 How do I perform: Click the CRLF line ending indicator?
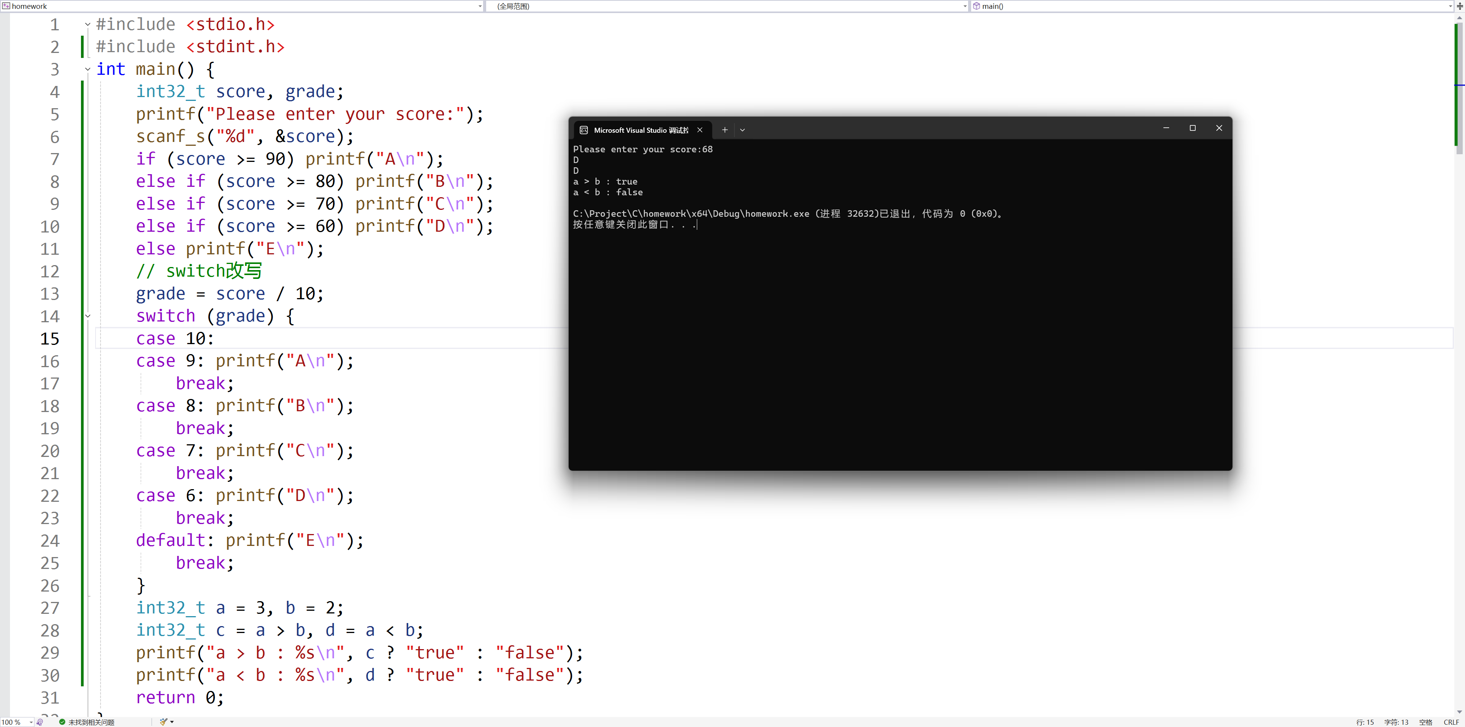1451,722
